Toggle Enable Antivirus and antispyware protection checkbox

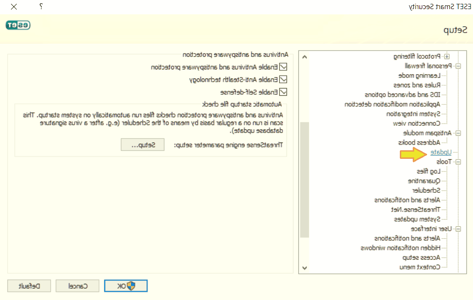[x=283, y=67]
